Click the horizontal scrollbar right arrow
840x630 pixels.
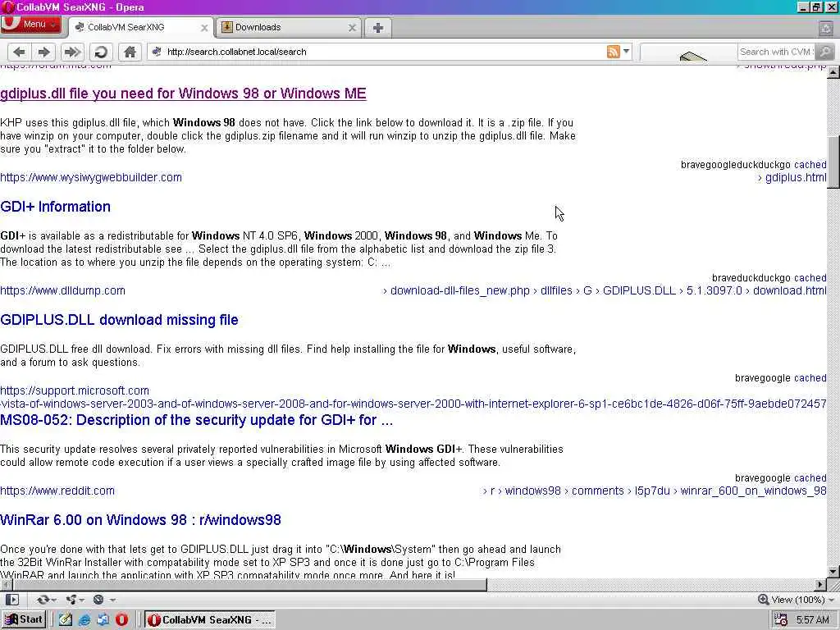tap(820, 584)
